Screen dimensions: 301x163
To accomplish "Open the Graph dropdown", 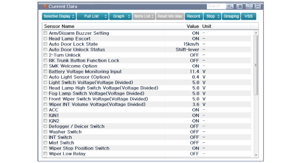I will point(120,16).
